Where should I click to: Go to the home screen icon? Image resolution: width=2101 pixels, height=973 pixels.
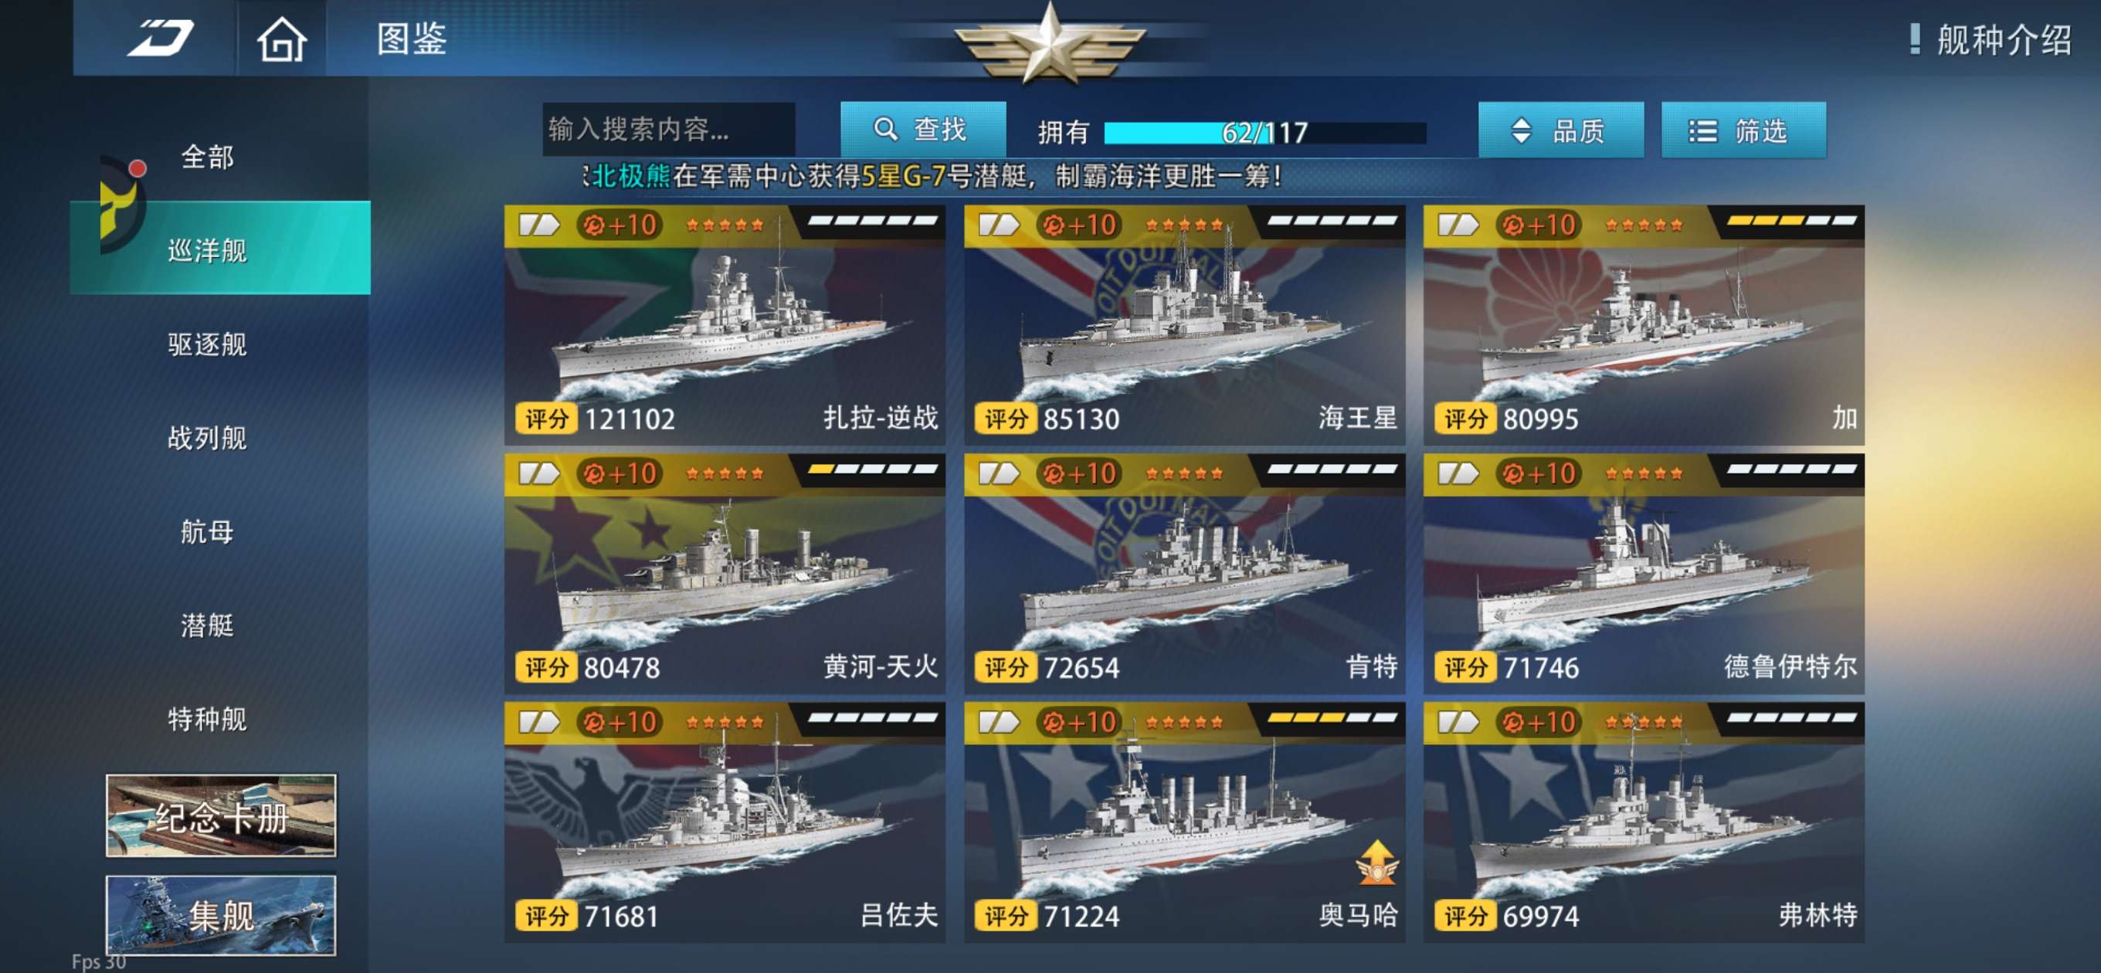click(281, 39)
